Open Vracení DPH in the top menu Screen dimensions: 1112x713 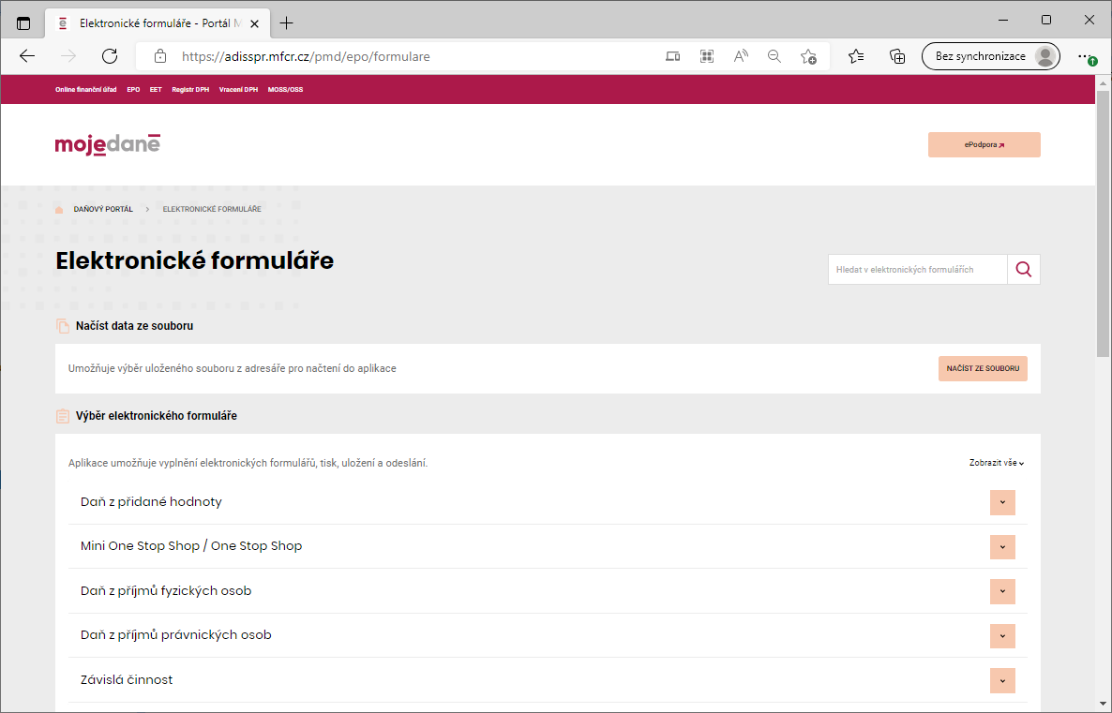coord(238,90)
